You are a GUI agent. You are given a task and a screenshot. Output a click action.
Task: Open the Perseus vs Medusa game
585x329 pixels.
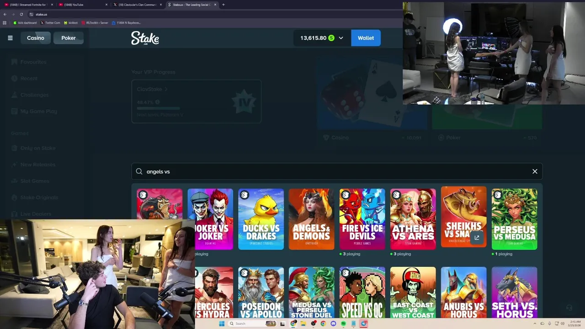click(515, 219)
